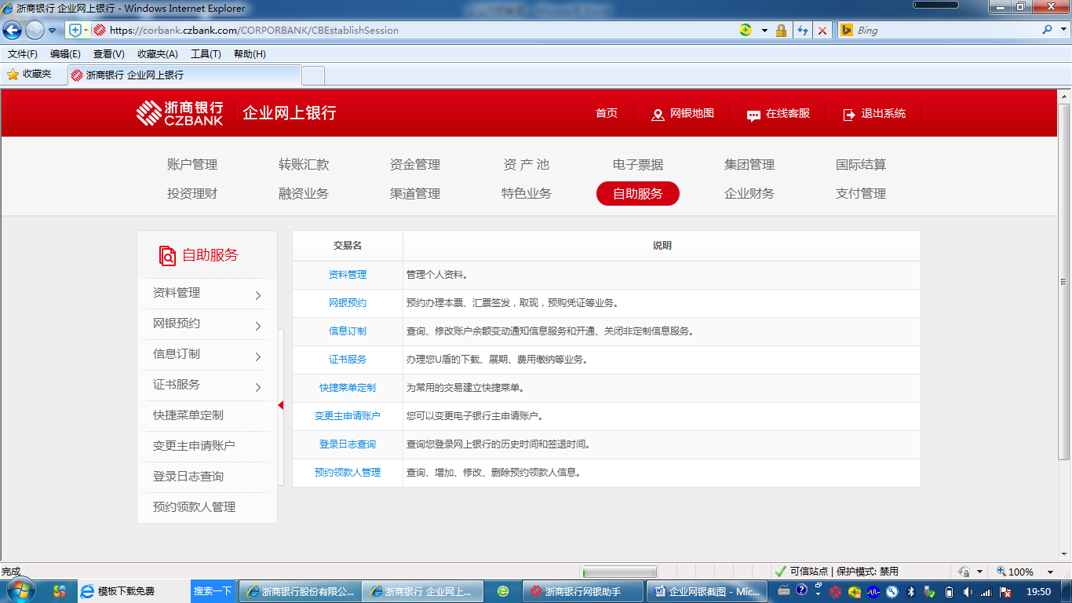The image size is (1072, 603).
Task: Go to 首页 in the red header
Action: 607,113
